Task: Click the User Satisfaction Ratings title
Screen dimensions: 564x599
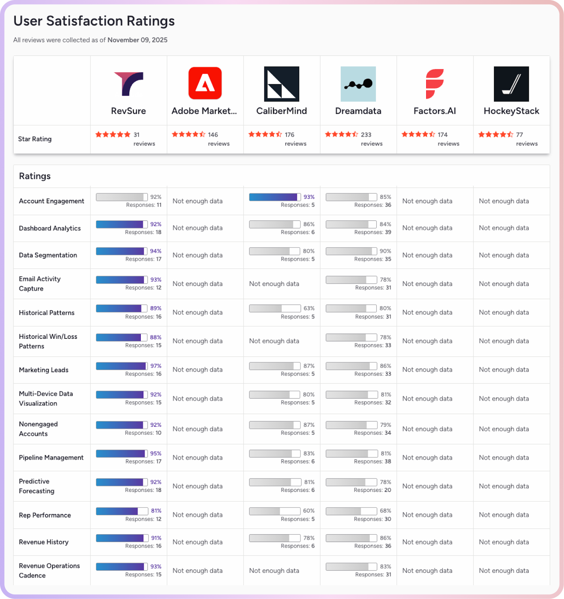Action: [x=94, y=21]
